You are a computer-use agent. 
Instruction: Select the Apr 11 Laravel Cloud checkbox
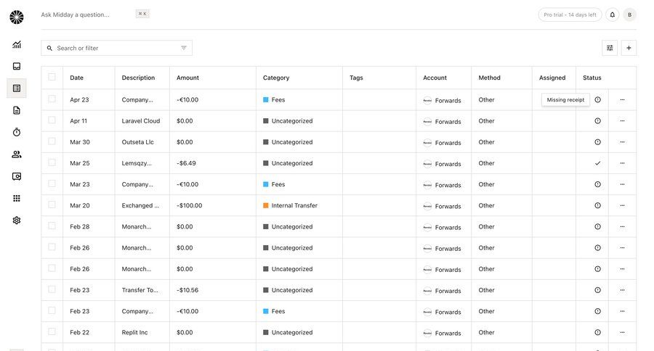click(52, 120)
